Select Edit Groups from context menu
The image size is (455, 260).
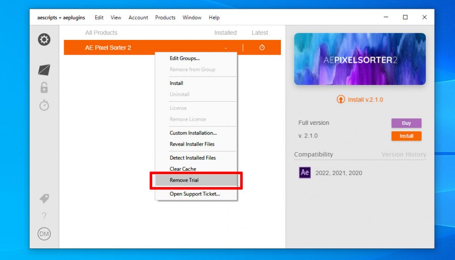pos(185,58)
